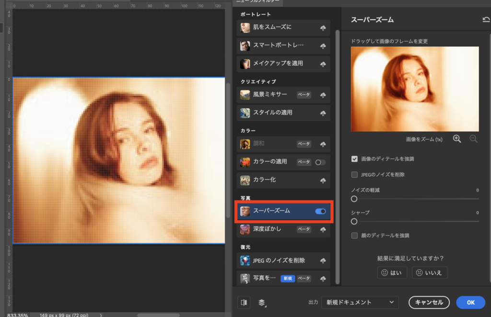Click the reset arrow icon in Super Zoom header
Viewport: 491px width, 317px height.
[486, 20]
